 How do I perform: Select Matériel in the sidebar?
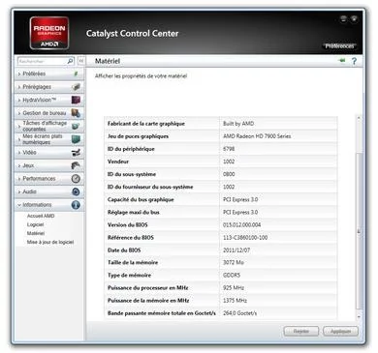(x=36, y=233)
